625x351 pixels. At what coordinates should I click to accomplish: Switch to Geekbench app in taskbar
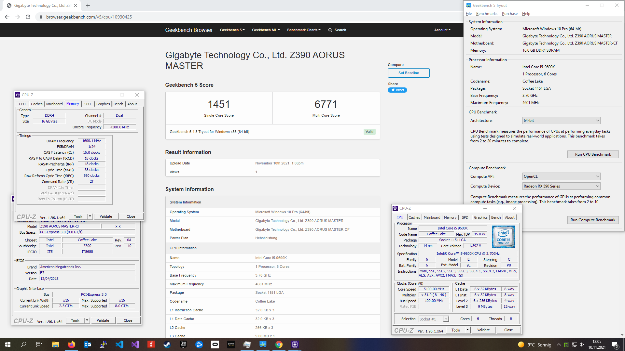pos(263,344)
